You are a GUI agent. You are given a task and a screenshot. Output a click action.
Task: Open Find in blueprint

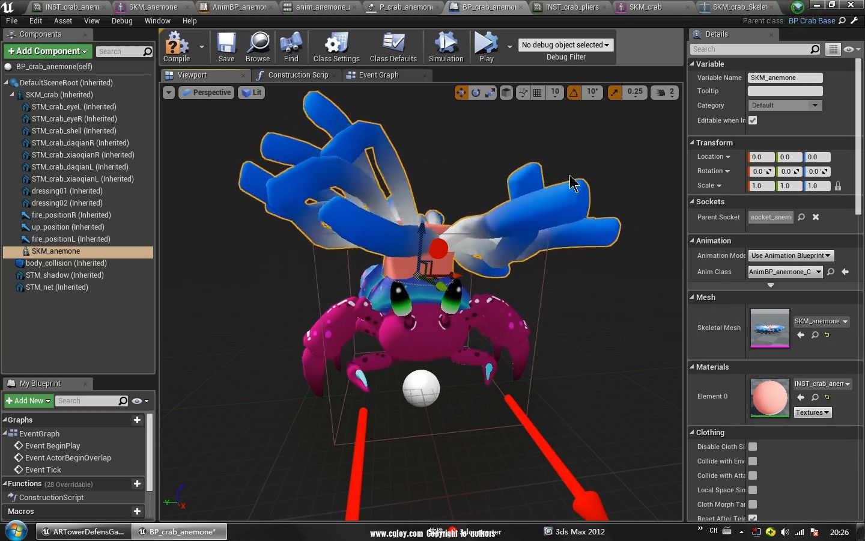[291, 47]
